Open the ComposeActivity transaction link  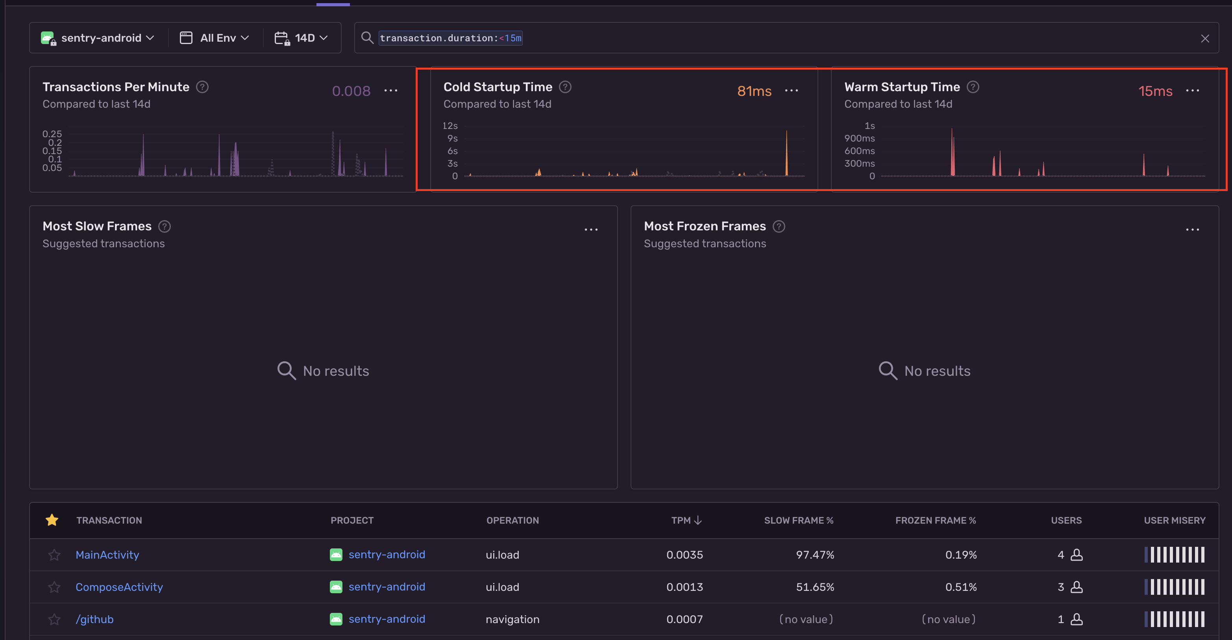119,587
